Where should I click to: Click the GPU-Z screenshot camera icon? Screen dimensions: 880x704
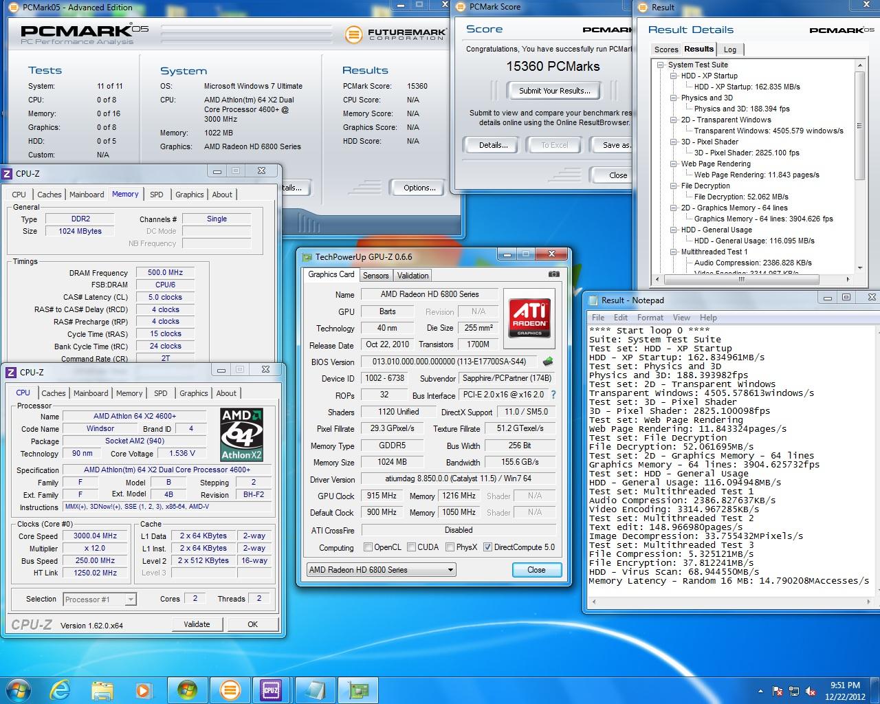554,274
